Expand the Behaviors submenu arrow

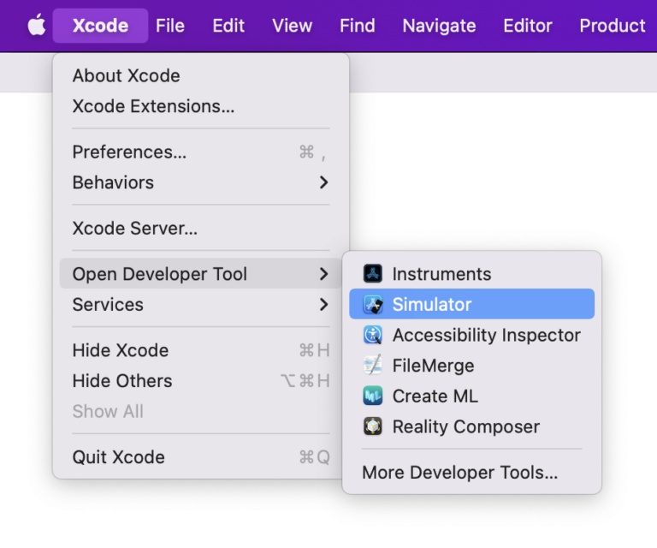(323, 182)
